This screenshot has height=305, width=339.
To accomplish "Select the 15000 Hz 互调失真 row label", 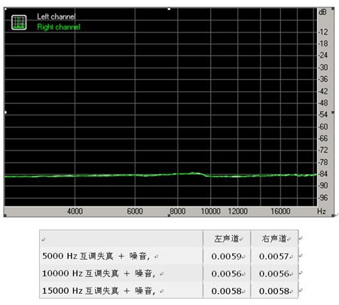I will [99, 291].
